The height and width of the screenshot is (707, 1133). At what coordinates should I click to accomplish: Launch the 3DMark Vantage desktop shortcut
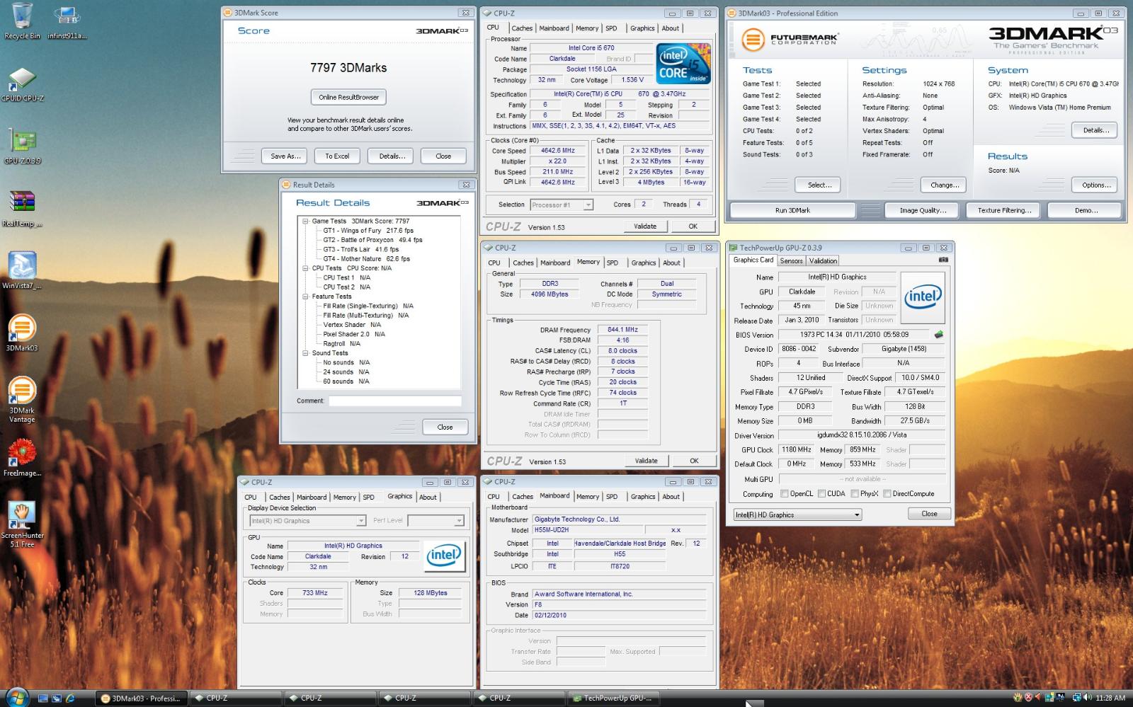tap(22, 400)
